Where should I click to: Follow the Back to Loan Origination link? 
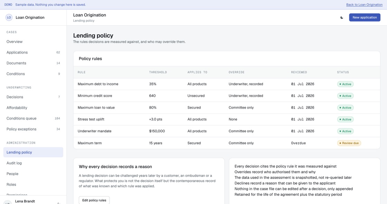click(x=364, y=5)
